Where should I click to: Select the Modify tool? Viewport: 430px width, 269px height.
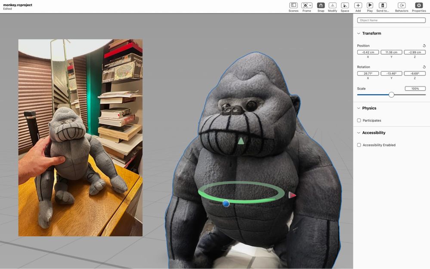point(332,5)
